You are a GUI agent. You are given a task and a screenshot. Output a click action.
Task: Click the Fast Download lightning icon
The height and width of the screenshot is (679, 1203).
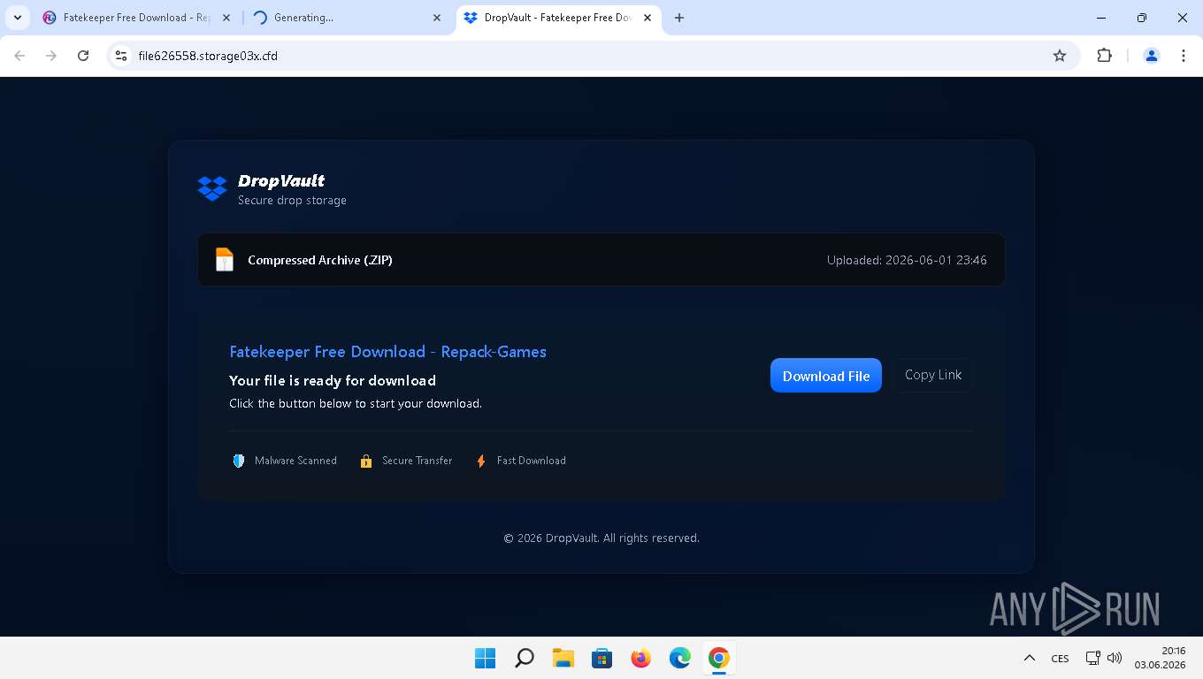(481, 461)
